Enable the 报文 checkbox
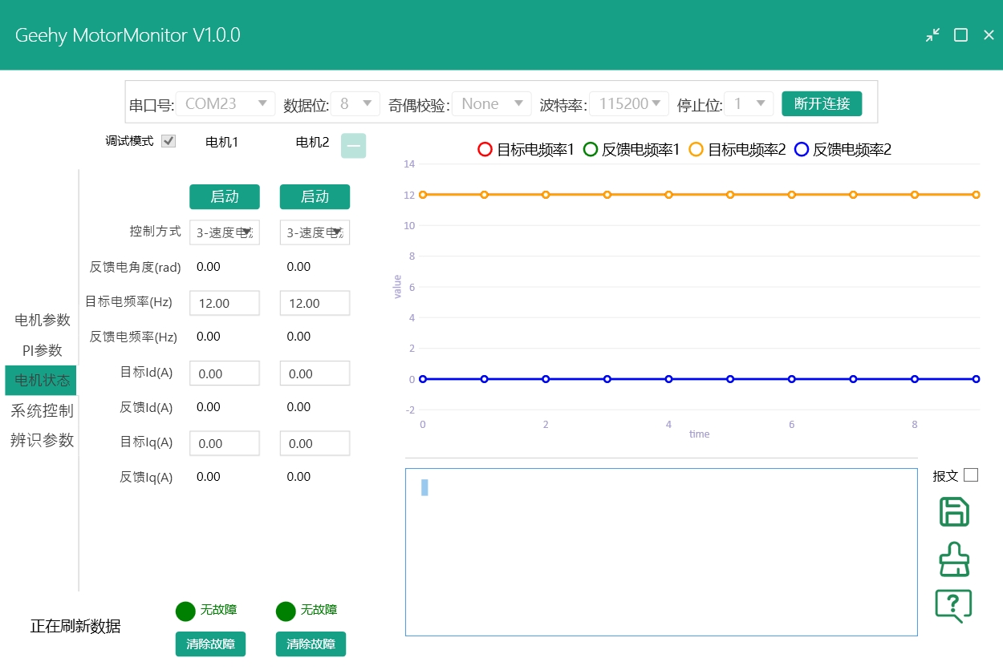Viewport: 1003px width, 670px height. tap(971, 474)
